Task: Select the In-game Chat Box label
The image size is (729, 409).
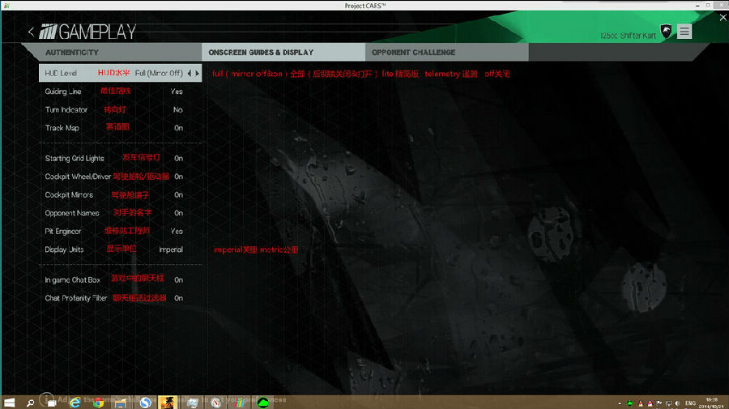Action: click(x=73, y=279)
